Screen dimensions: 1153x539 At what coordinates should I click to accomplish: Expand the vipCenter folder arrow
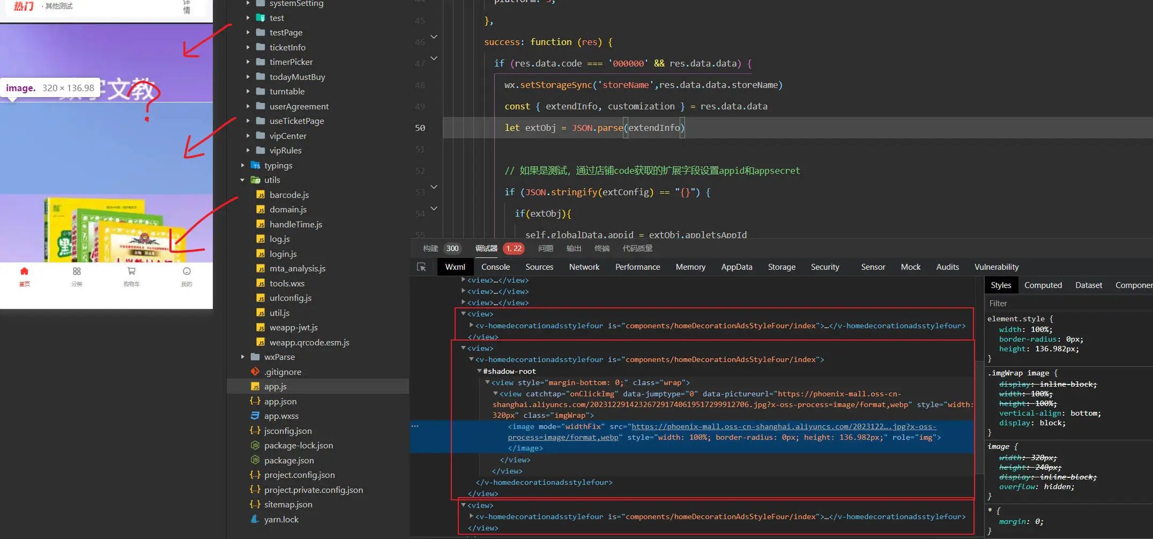pyautogui.click(x=248, y=136)
